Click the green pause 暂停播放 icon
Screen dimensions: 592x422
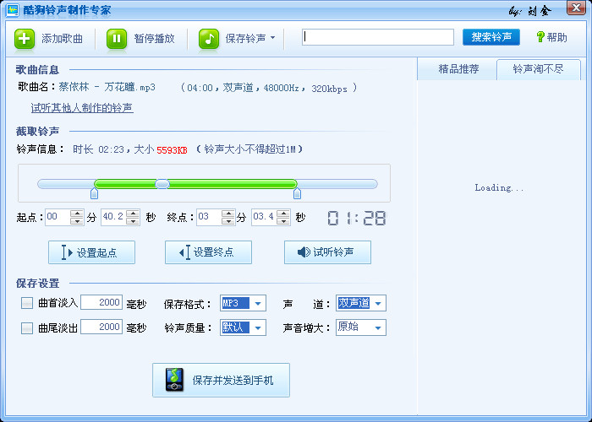(x=117, y=38)
